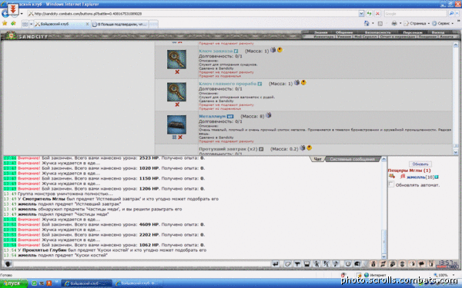462x288 pixels.
Task: Open the Персонаж menu
Action: point(413,32)
